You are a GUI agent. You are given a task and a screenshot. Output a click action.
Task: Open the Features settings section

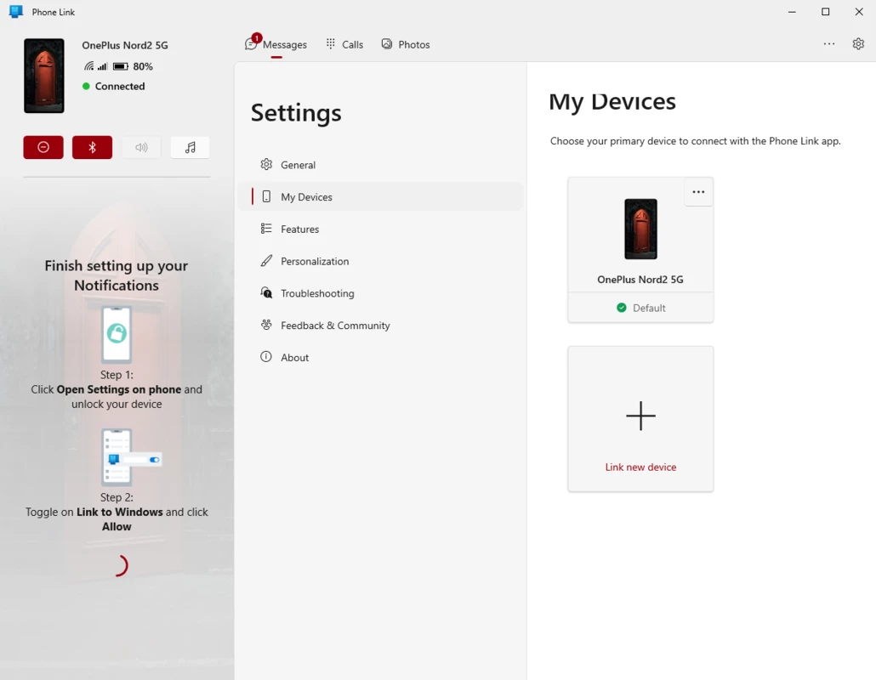pyautogui.click(x=299, y=229)
